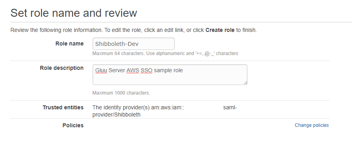Click the 'Role description' field label

point(62,68)
